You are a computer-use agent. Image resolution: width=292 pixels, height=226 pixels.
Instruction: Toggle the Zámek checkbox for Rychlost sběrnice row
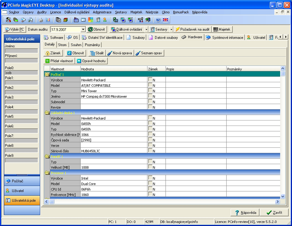click(x=150, y=134)
